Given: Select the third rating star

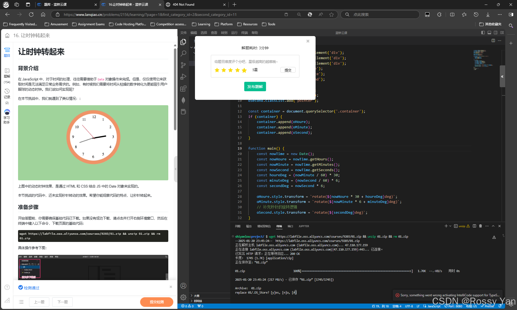Looking at the screenshot, I should tap(230, 70).
